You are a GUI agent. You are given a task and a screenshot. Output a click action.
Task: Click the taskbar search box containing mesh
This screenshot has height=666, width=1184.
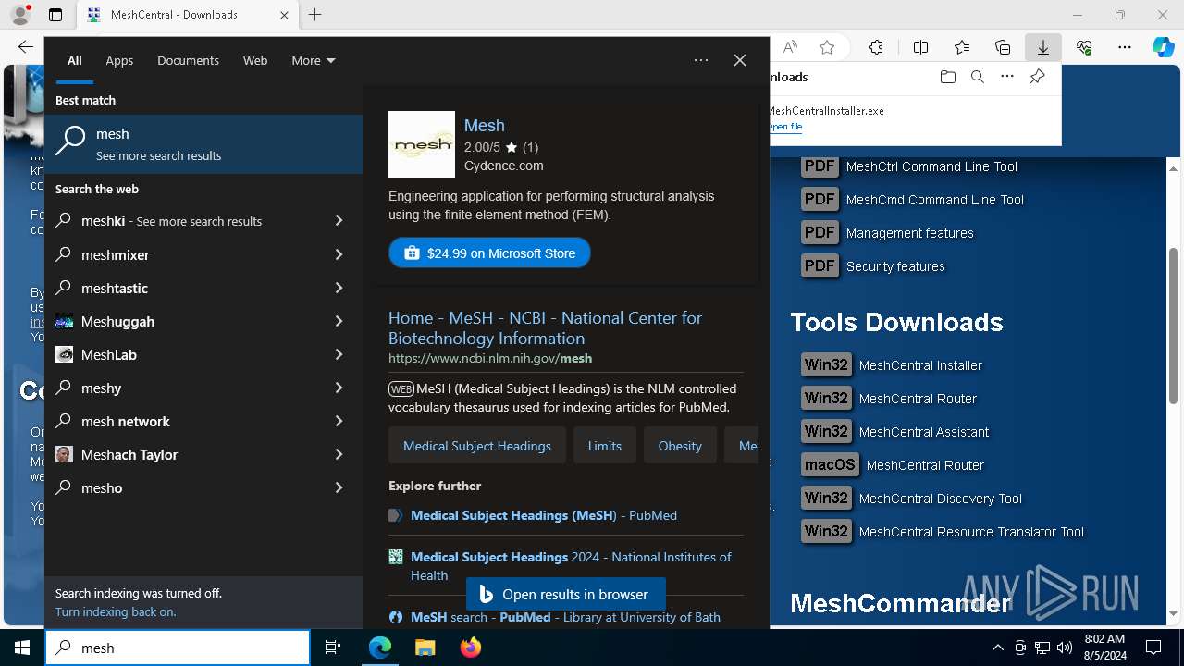pyautogui.click(x=178, y=647)
